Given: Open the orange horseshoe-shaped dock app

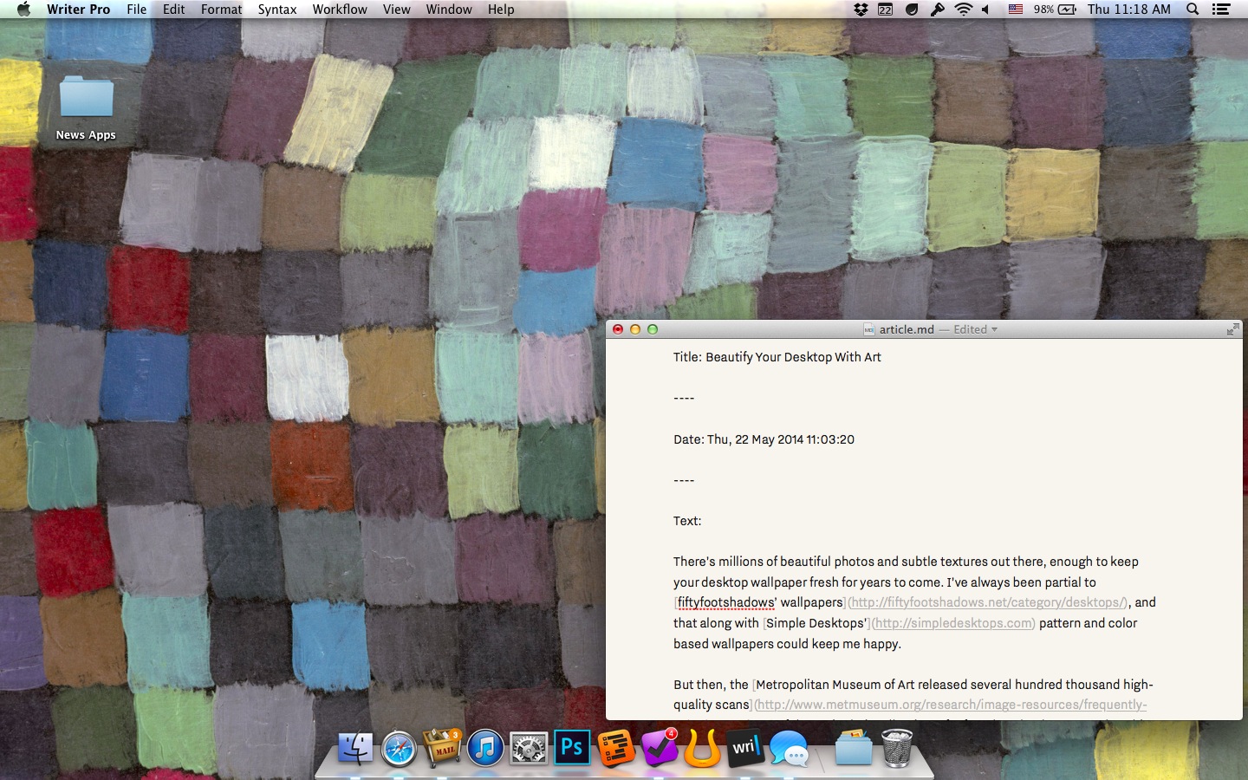Looking at the screenshot, I should (x=702, y=747).
